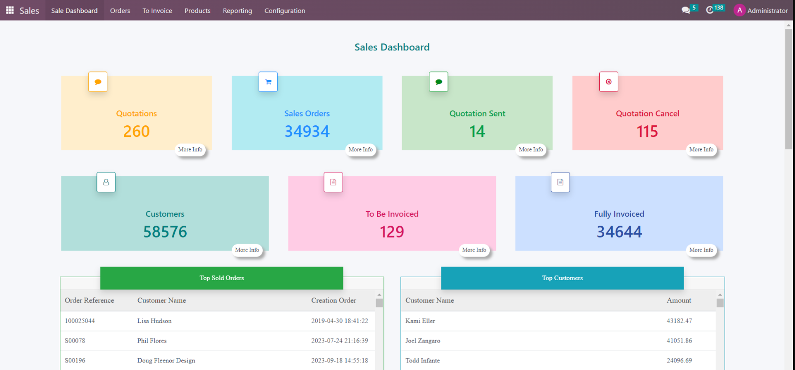Click top customer Joel Zangaro

422,341
